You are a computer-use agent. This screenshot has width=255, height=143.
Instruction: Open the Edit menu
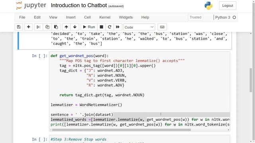(37, 17)
